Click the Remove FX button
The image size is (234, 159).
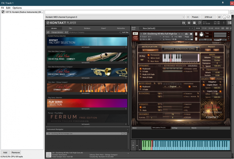pyautogui.click(x=16, y=153)
